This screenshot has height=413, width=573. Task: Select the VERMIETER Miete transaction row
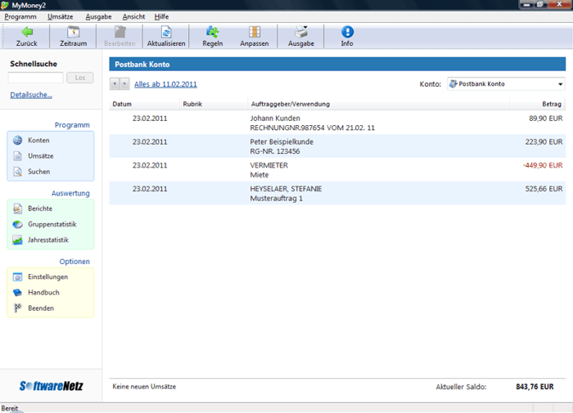(x=337, y=170)
